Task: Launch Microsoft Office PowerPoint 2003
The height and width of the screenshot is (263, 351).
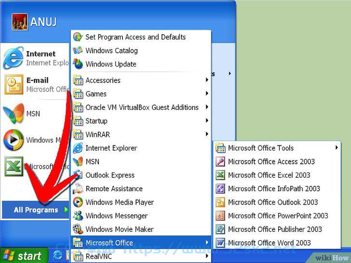Action: 277,216
